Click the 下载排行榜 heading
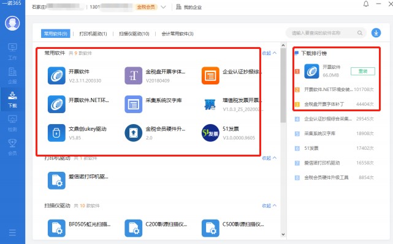The image size is (393, 244). coord(314,53)
